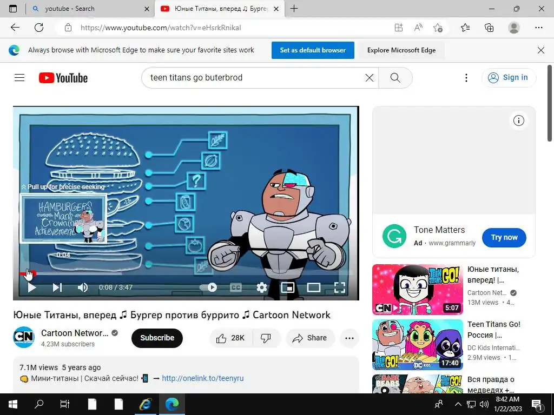Open Edge settings and more menu

click(538, 28)
